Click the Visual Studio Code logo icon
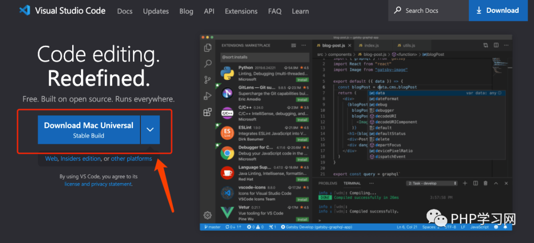Screen dimensions: 534x243 click(25, 10)
